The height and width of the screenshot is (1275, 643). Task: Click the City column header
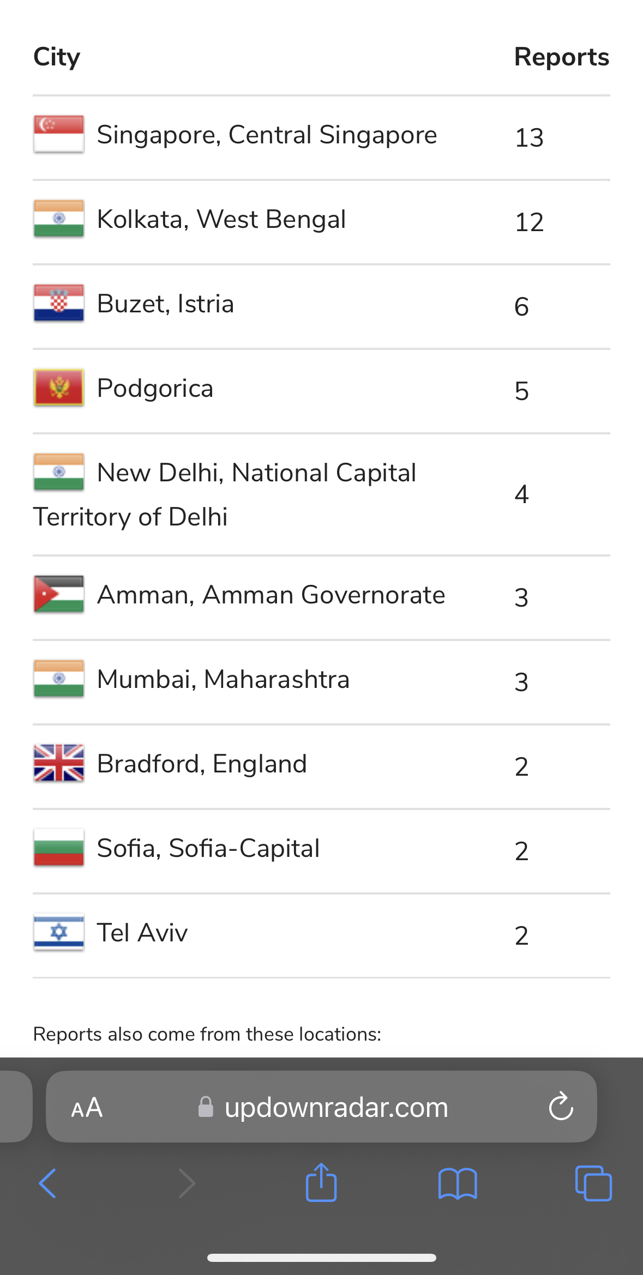coord(57,57)
